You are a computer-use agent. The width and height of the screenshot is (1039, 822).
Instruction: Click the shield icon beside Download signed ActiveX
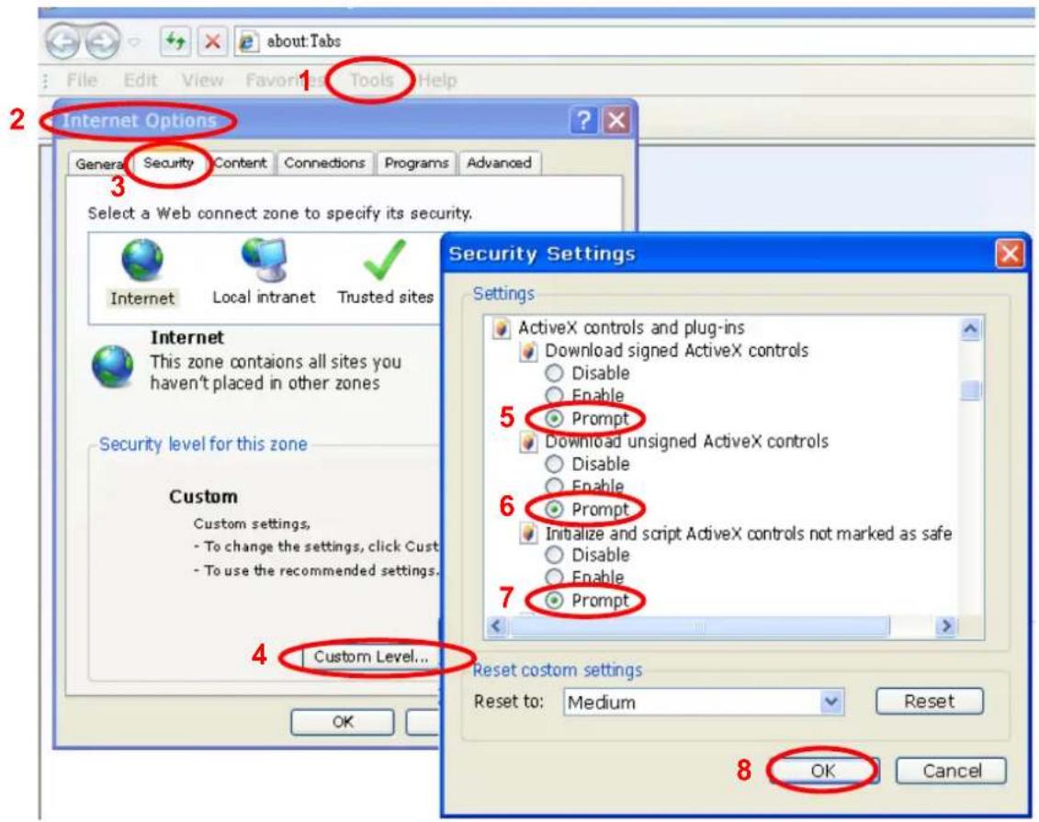[x=528, y=351]
